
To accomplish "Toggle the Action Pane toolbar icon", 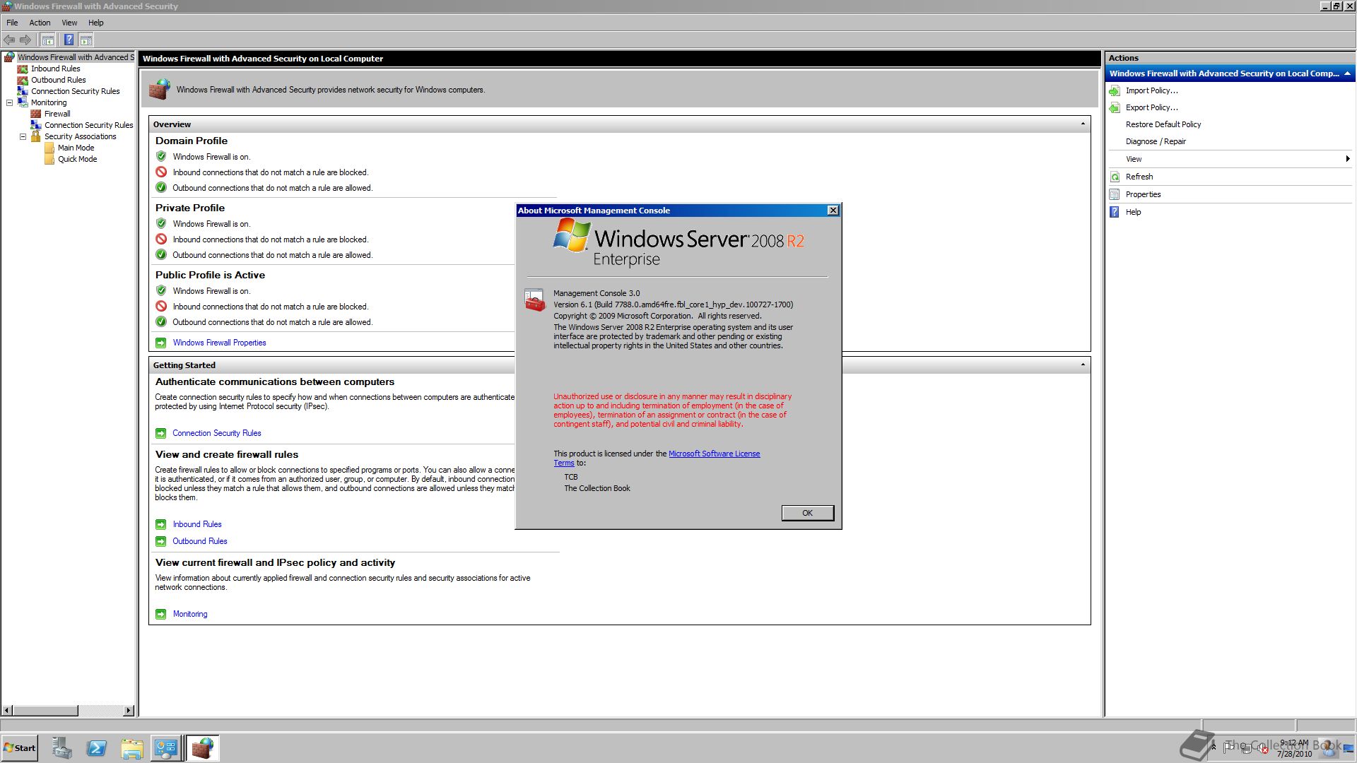I will point(86,40).
